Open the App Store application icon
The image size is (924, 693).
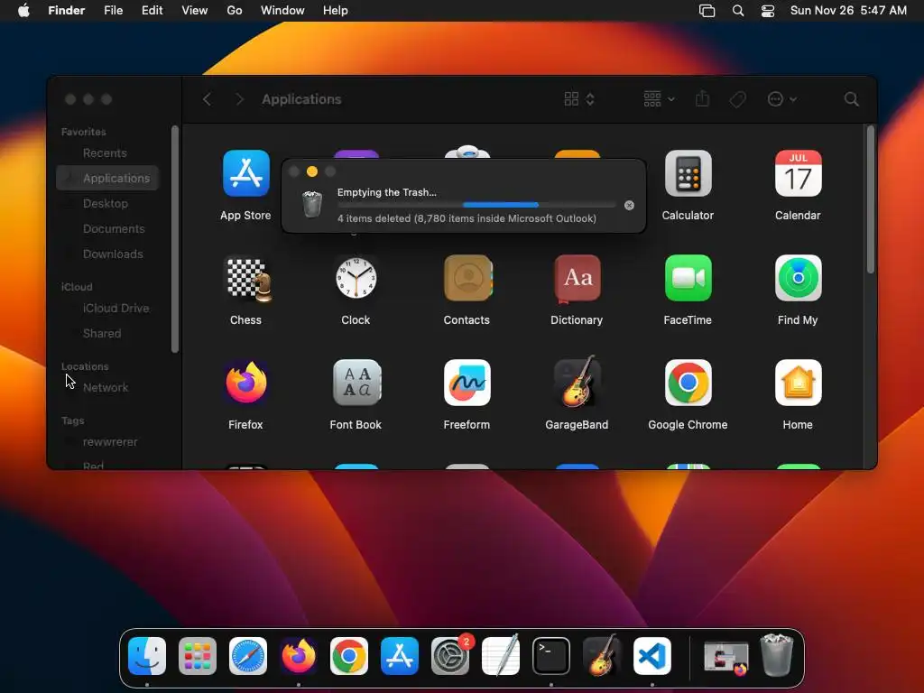click(x=245, y=173)
